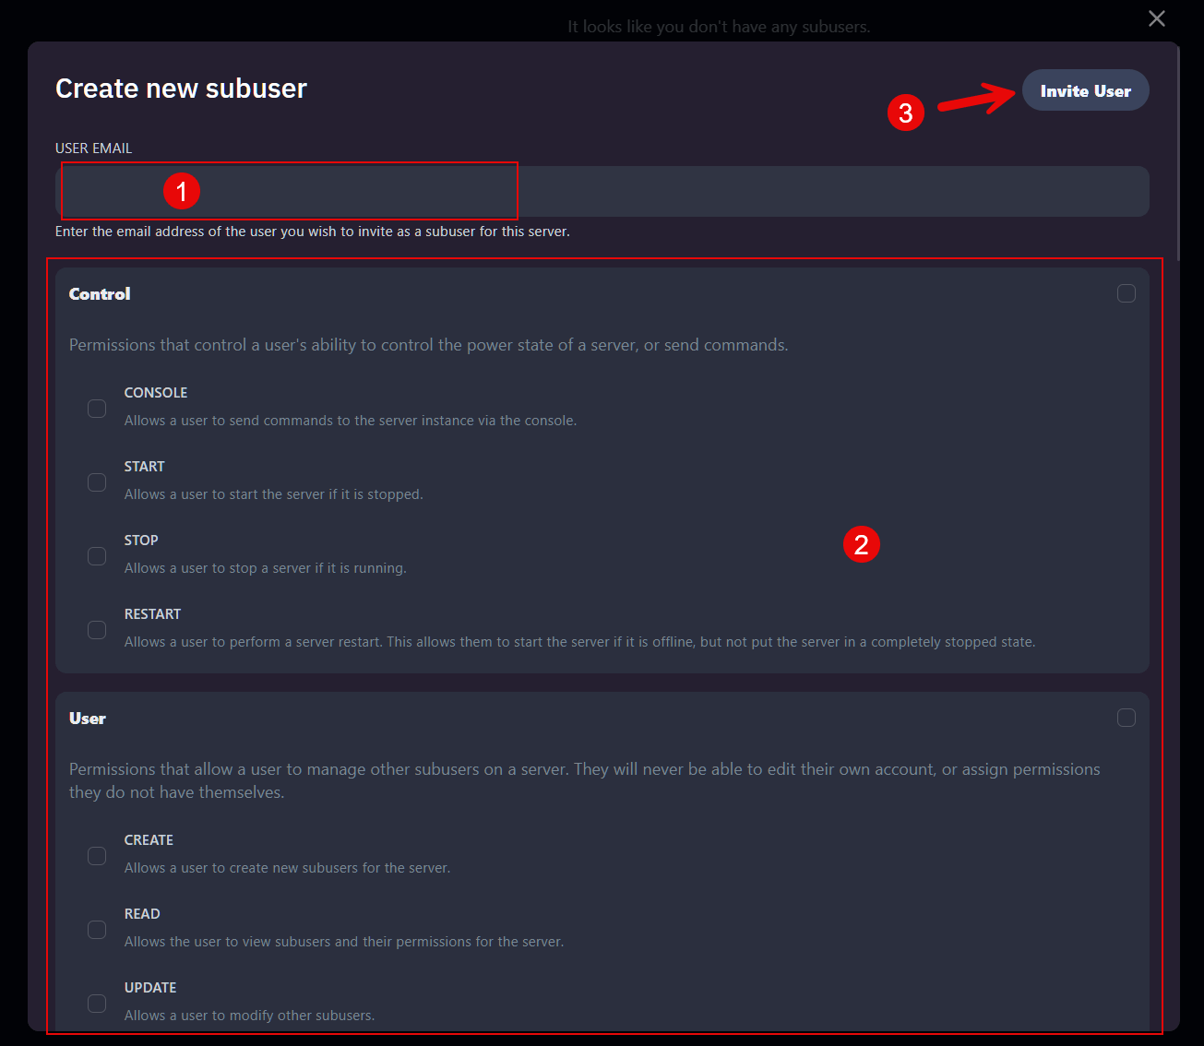Select the Control section header

click(x=99, y=293)
